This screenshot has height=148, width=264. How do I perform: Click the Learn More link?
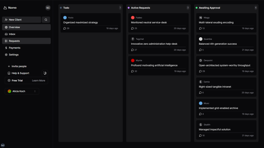pyautogui.click(x=39, y=81)
